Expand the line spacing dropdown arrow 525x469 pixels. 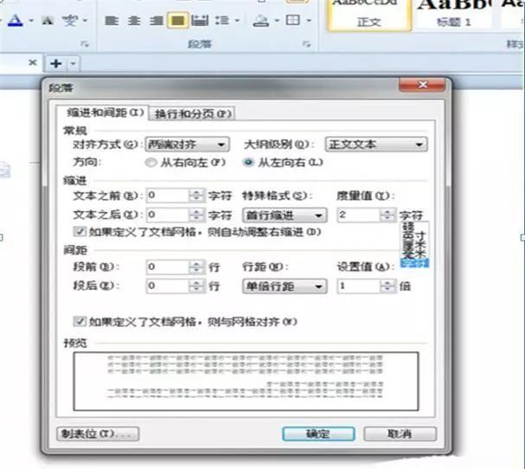click(x=237, y=21)
